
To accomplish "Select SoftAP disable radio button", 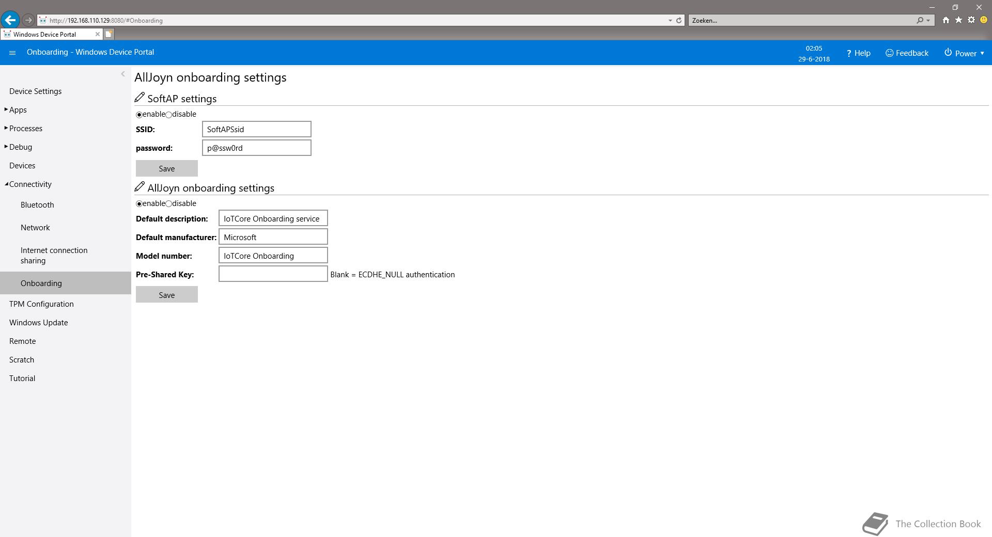I will click(x=169, y=115).
